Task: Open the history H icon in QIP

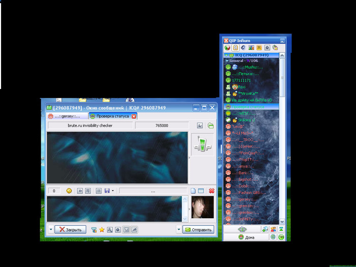Action: (x=259, y=48)
